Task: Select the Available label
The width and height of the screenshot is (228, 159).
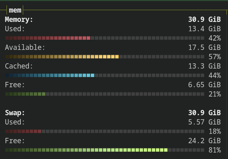Action: coord(25,47)
